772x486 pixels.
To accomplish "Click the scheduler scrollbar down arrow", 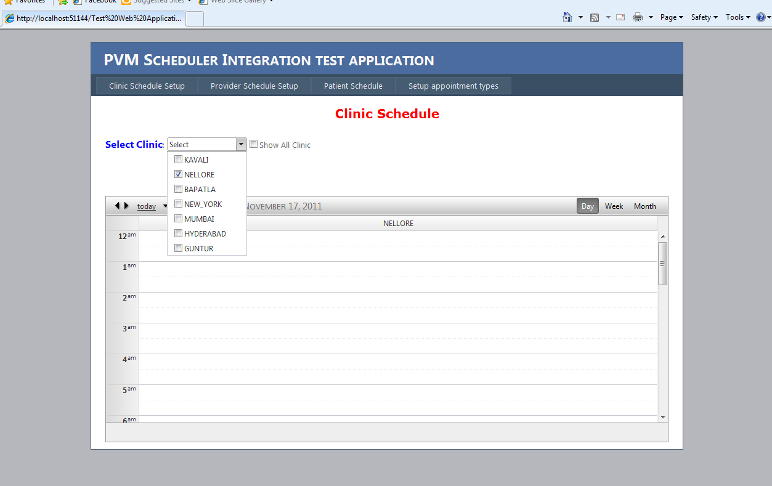I will tap(663, 418).
